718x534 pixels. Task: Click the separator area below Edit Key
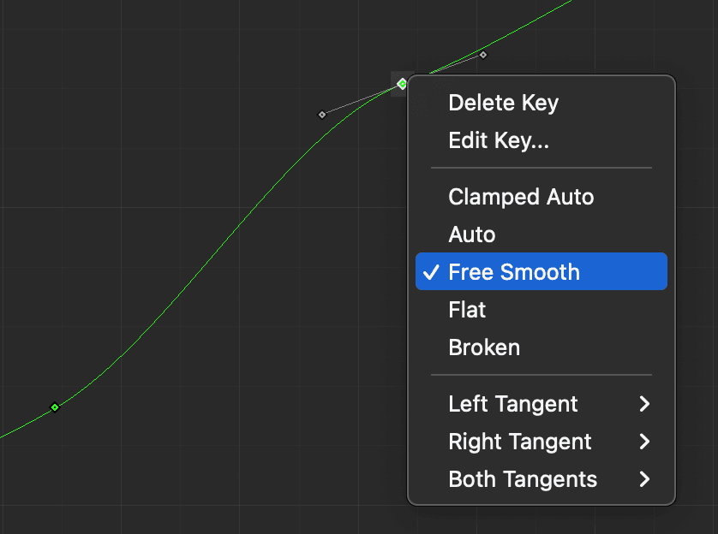[x=541, y=168]
